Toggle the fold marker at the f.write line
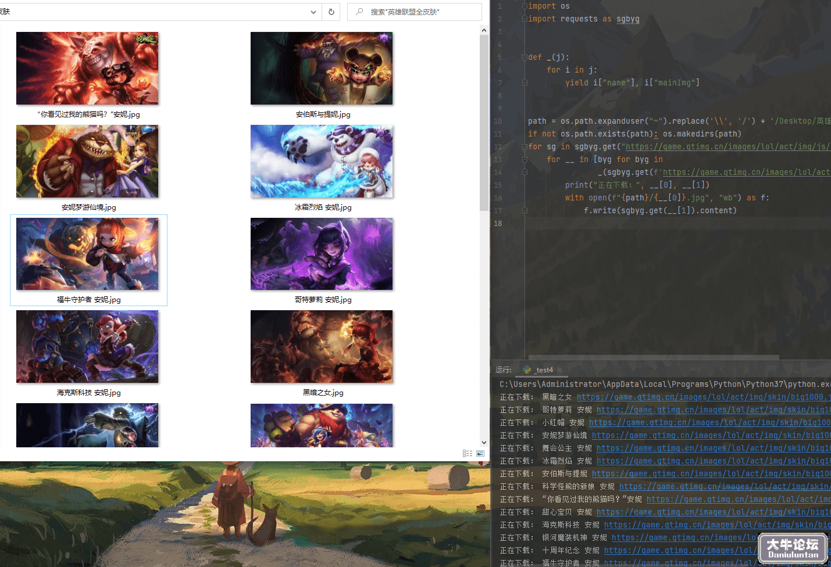The image size is (831, 567). click(525, 210)
